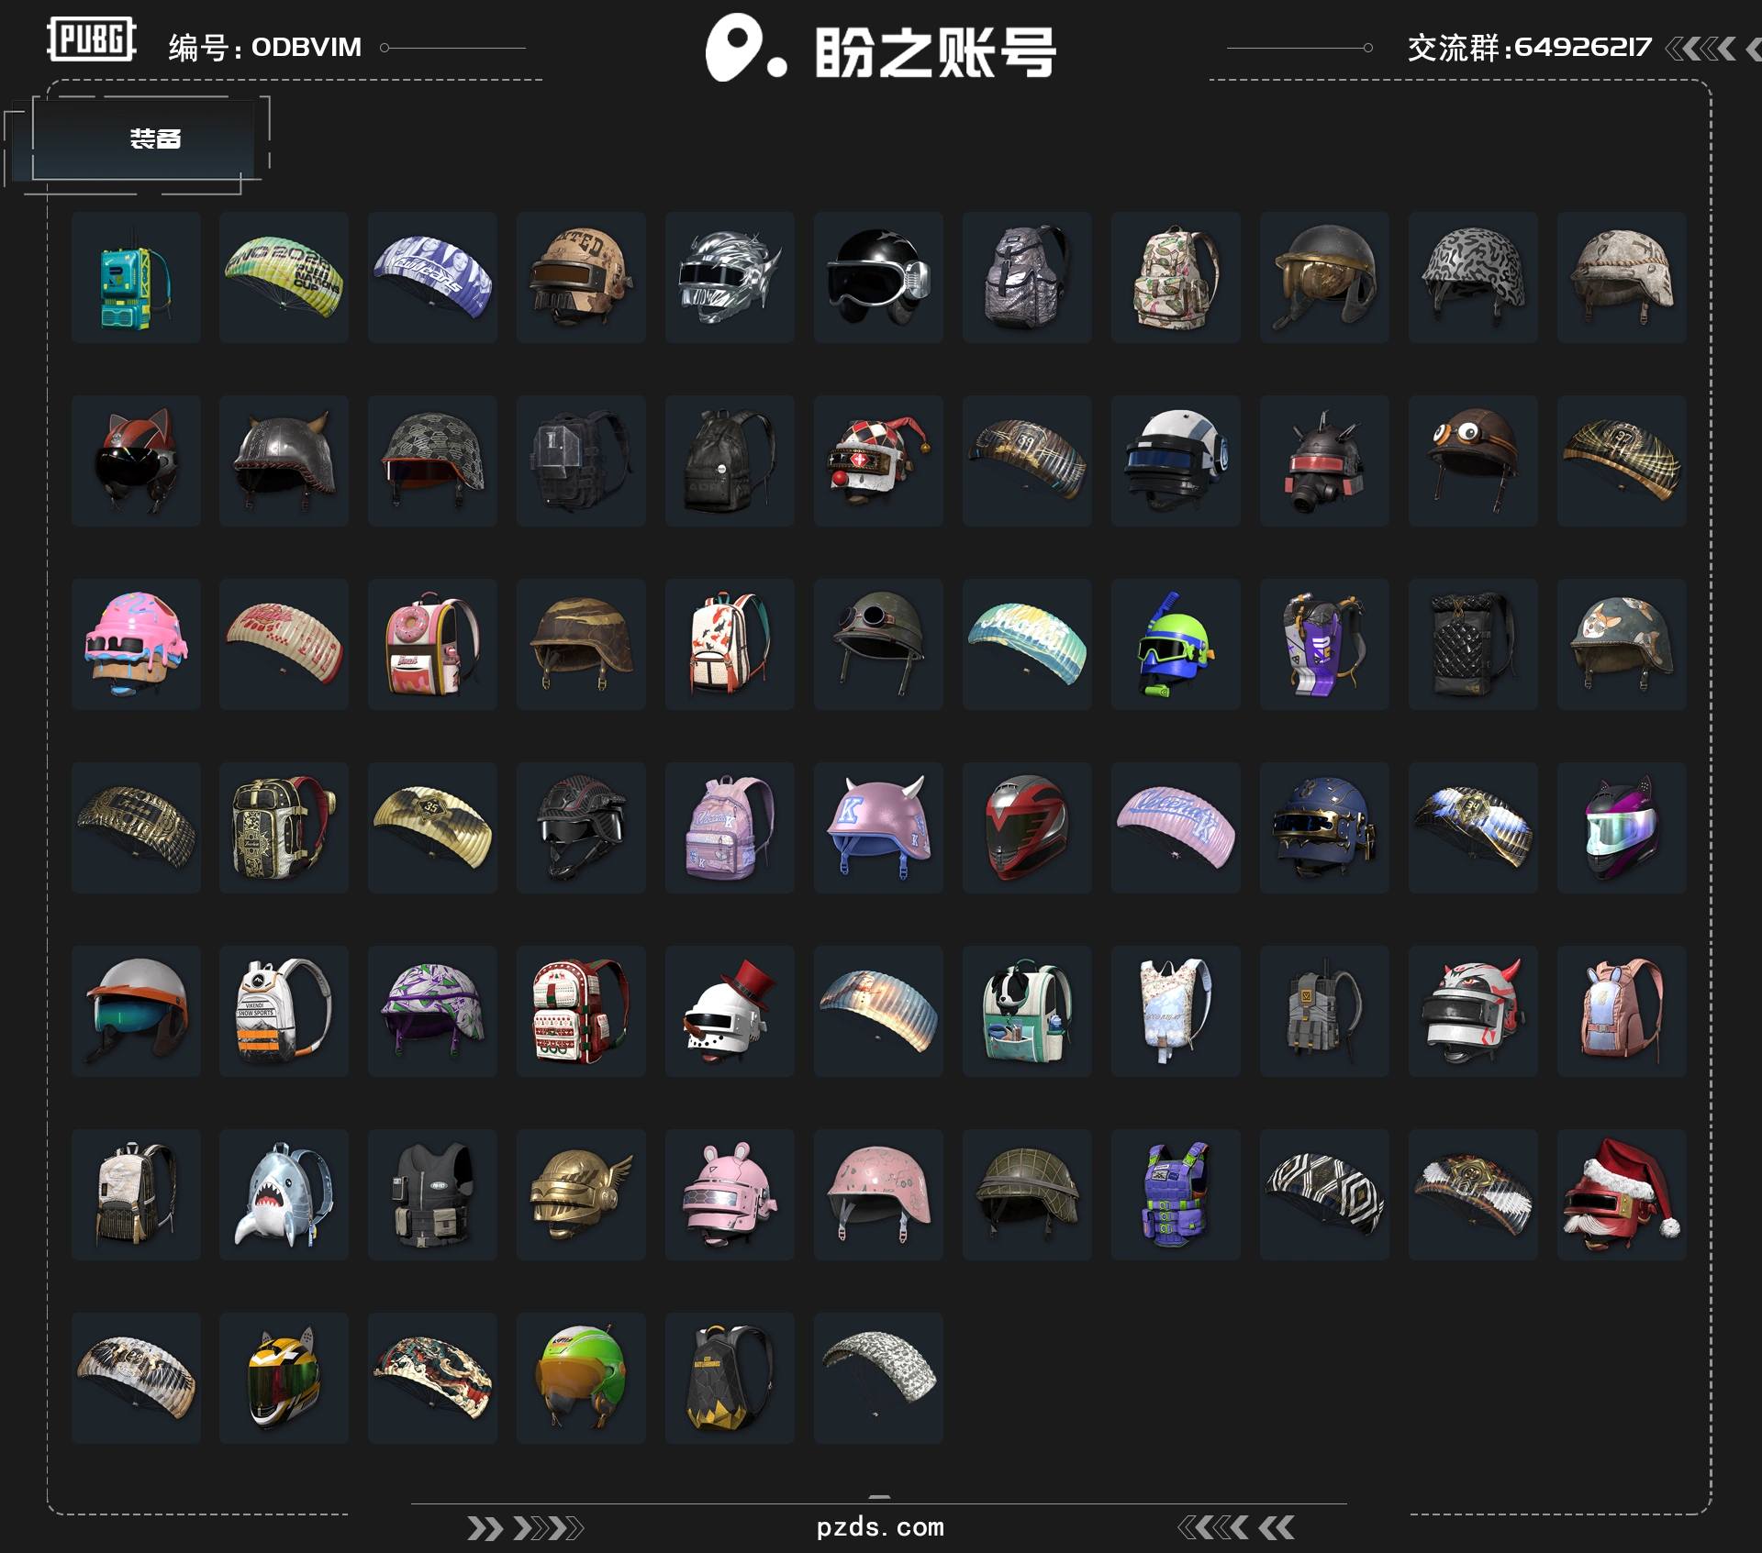Click the jester clown helmet
The width and height of the screenshot is (1762, 1553).
click(x=878, y=460)
